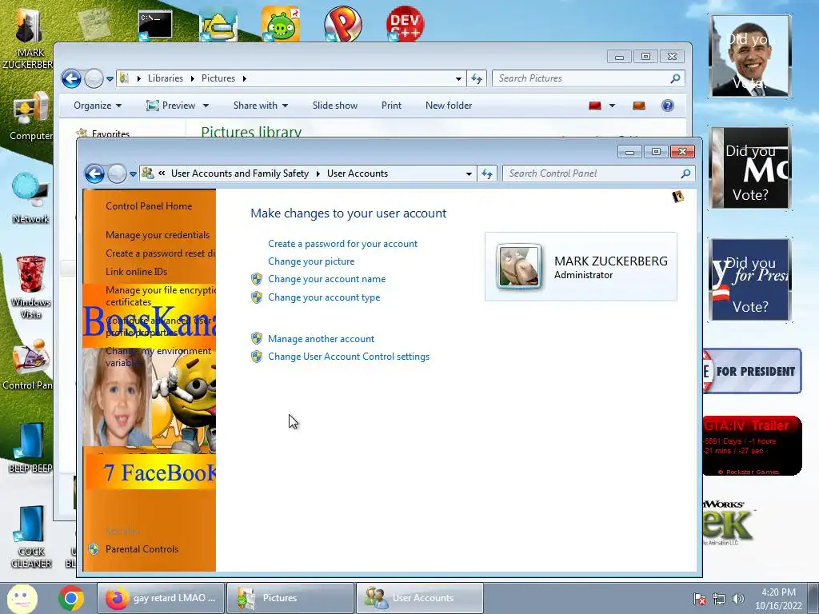Open the Command Prompt desktop shortcut
The height and width of the screenshot is (614, 819).
pyautogui.click(x=155, y=25)
